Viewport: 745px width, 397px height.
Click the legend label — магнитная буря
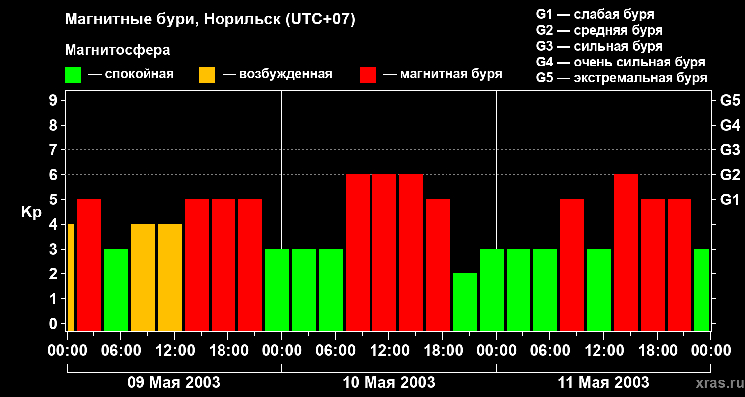click(x=443, y=74)
